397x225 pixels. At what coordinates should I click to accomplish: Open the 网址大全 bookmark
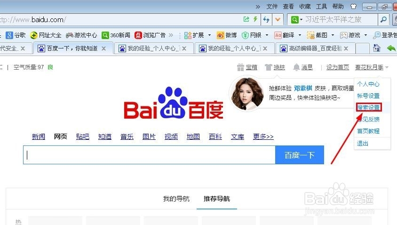(46, 35)
